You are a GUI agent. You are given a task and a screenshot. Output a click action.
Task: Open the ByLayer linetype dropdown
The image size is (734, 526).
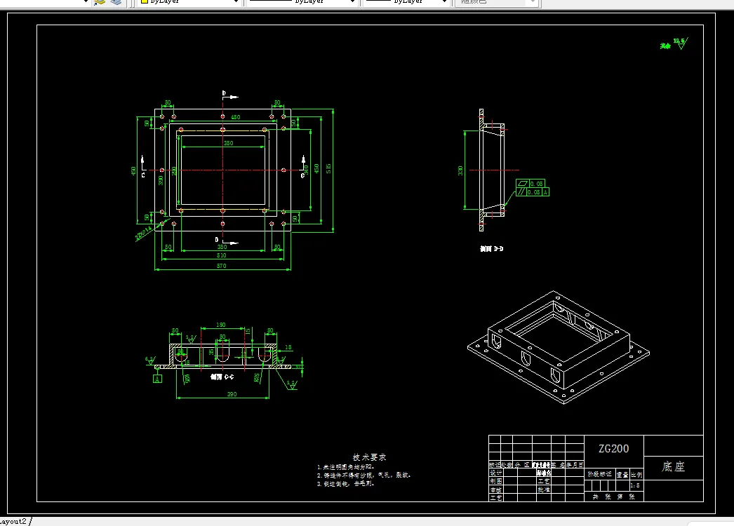[352, 2]
